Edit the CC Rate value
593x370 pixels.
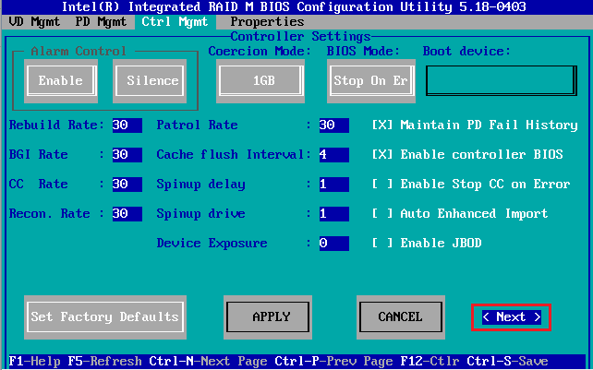[x=127, y=184]
